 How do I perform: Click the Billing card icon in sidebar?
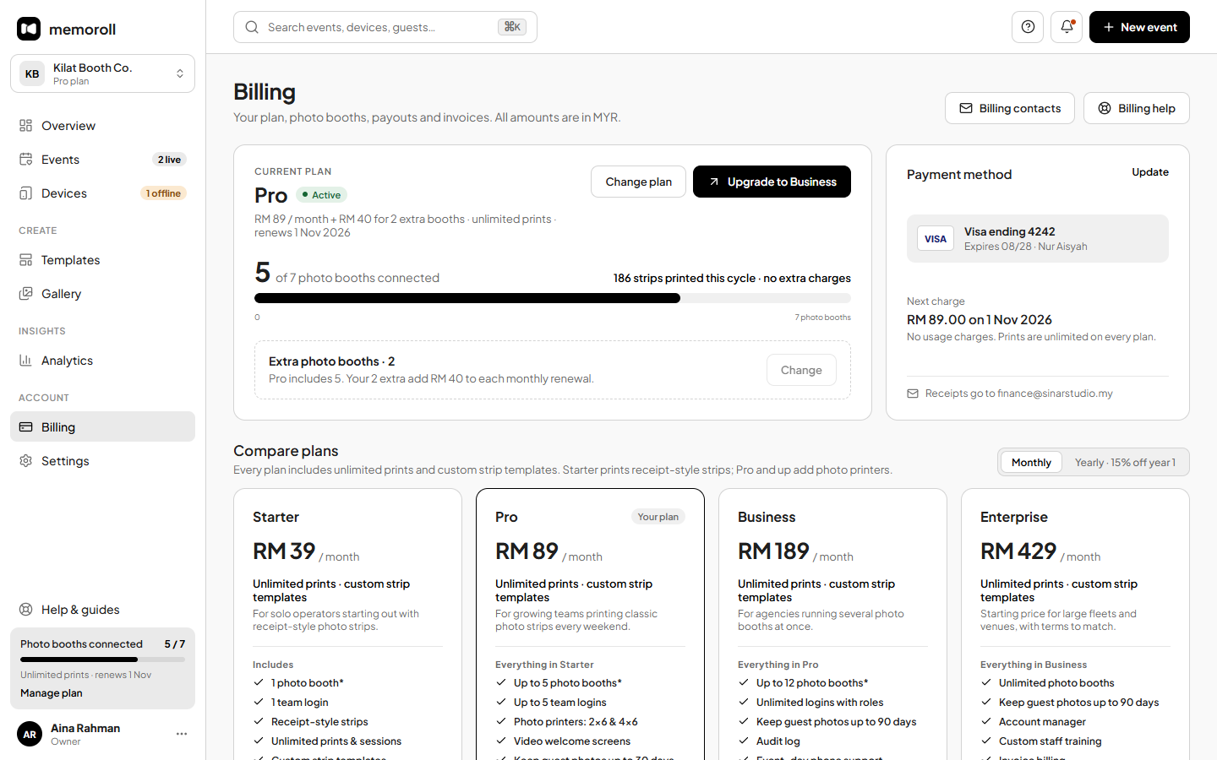(26, 427)
